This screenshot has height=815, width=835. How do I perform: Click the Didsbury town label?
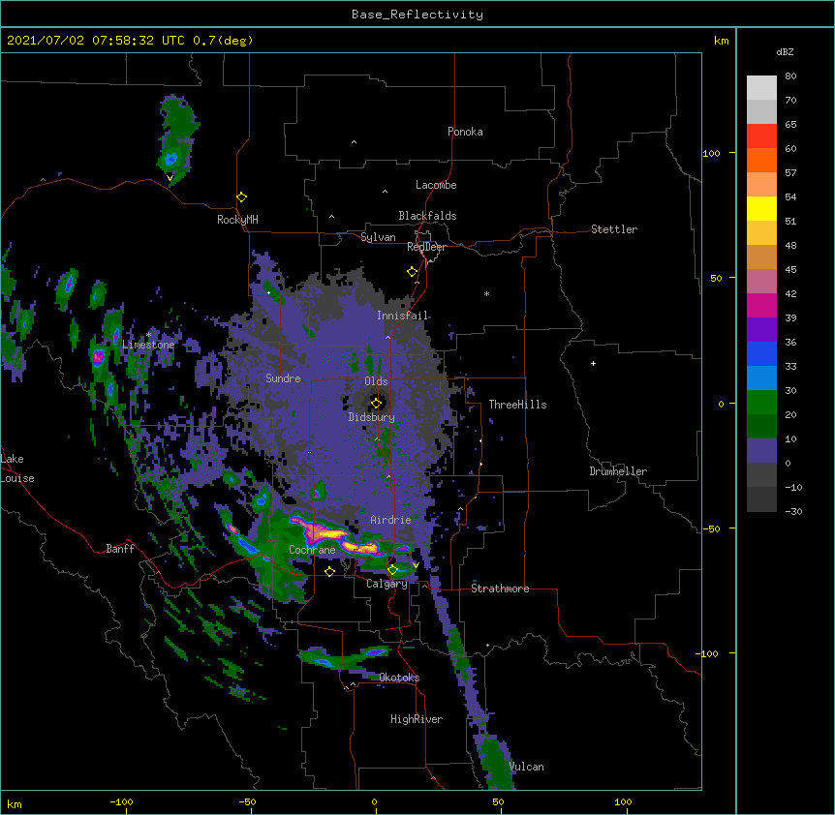point(372,417)
